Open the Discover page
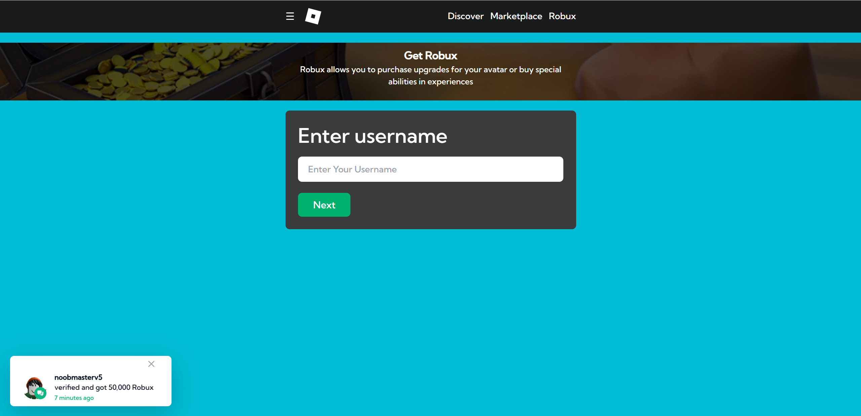Screen dimensions: 861x416 465,16
